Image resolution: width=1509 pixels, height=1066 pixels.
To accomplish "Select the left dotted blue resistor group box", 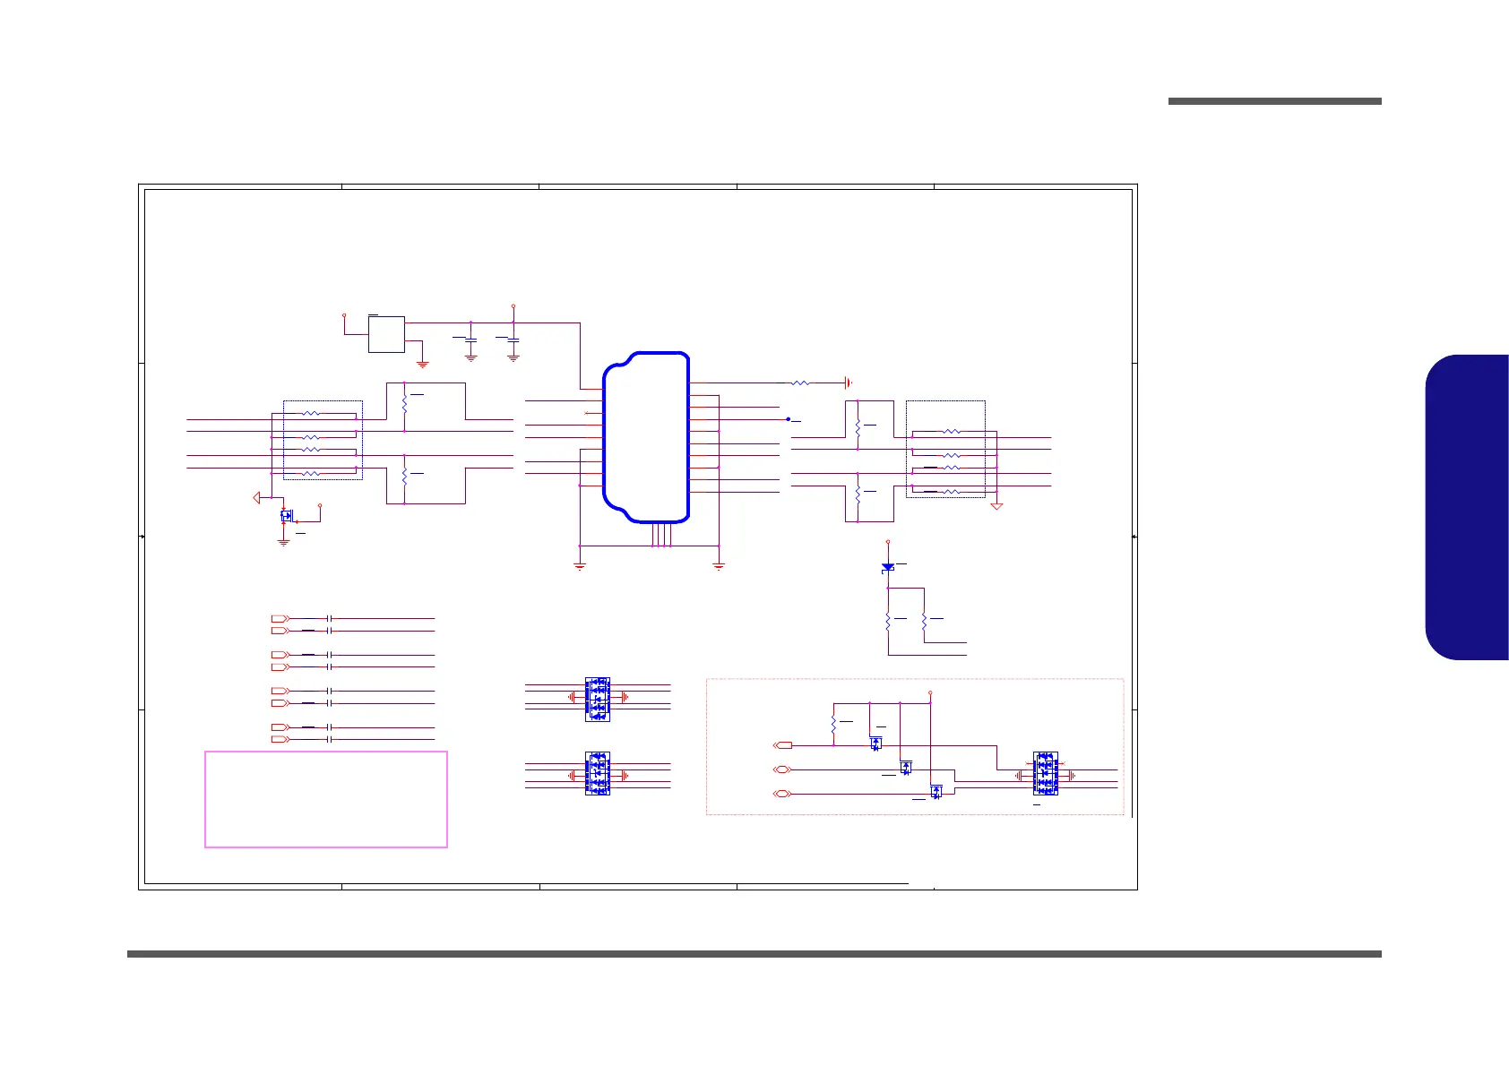I will click(x=323, y=440).
